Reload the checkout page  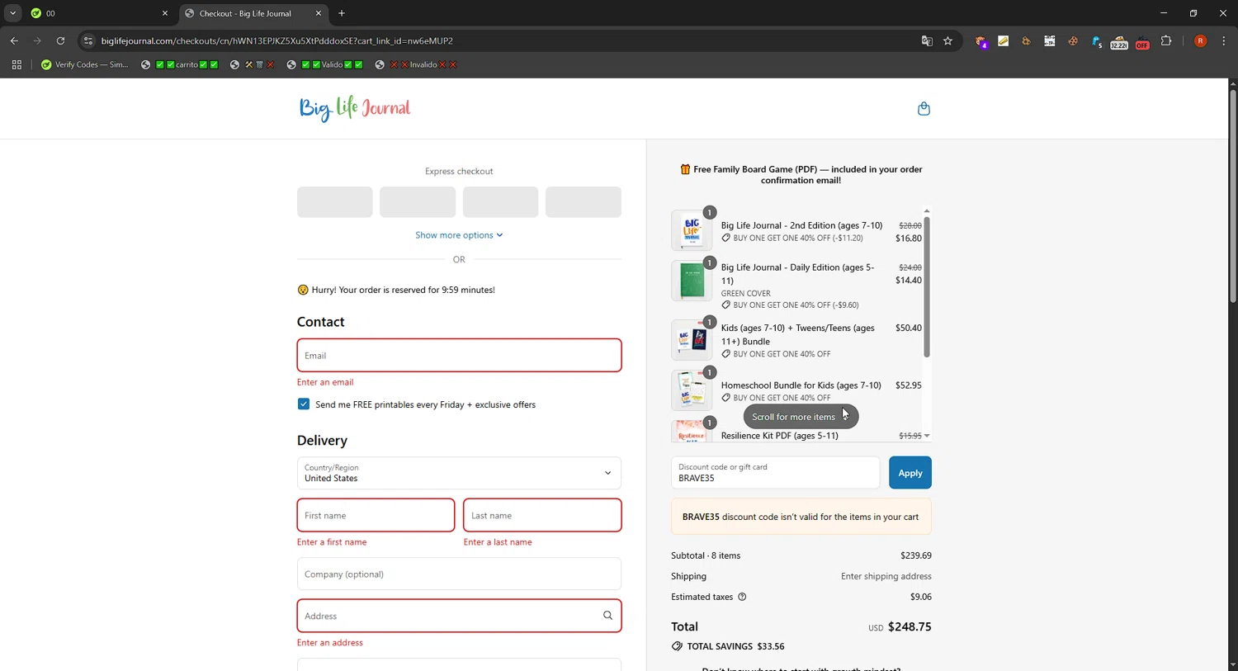click(x=60, y=40)
